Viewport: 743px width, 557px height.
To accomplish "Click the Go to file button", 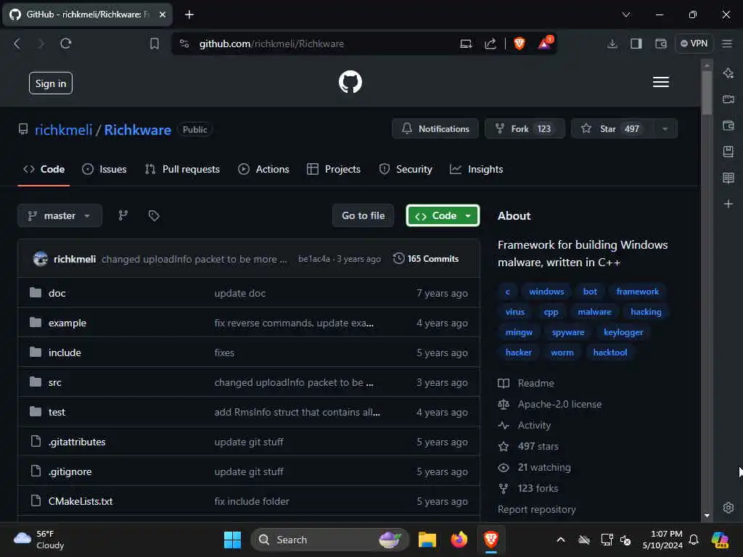I will (x=363, y=215).
